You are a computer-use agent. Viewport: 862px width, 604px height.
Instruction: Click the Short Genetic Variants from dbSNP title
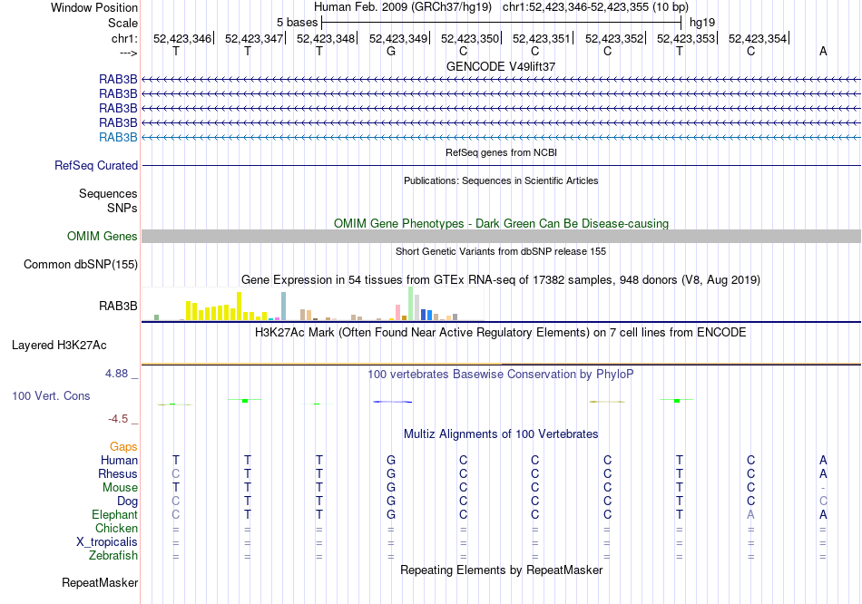(x=501, y=251)
